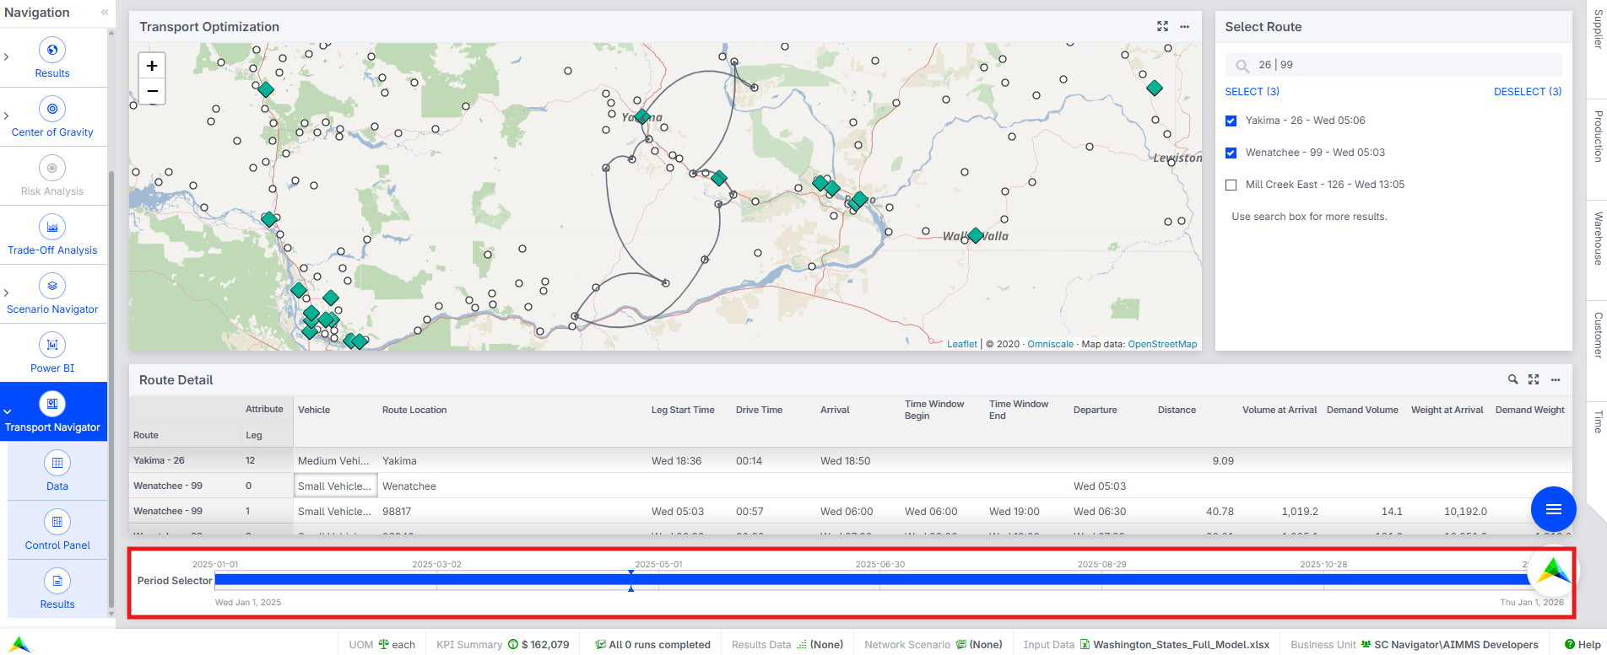This screenshot has height=655, width=1607.
Task: Select the Small Vehicle cell for Wenatchee leg 0
Action: coord(335,486)
